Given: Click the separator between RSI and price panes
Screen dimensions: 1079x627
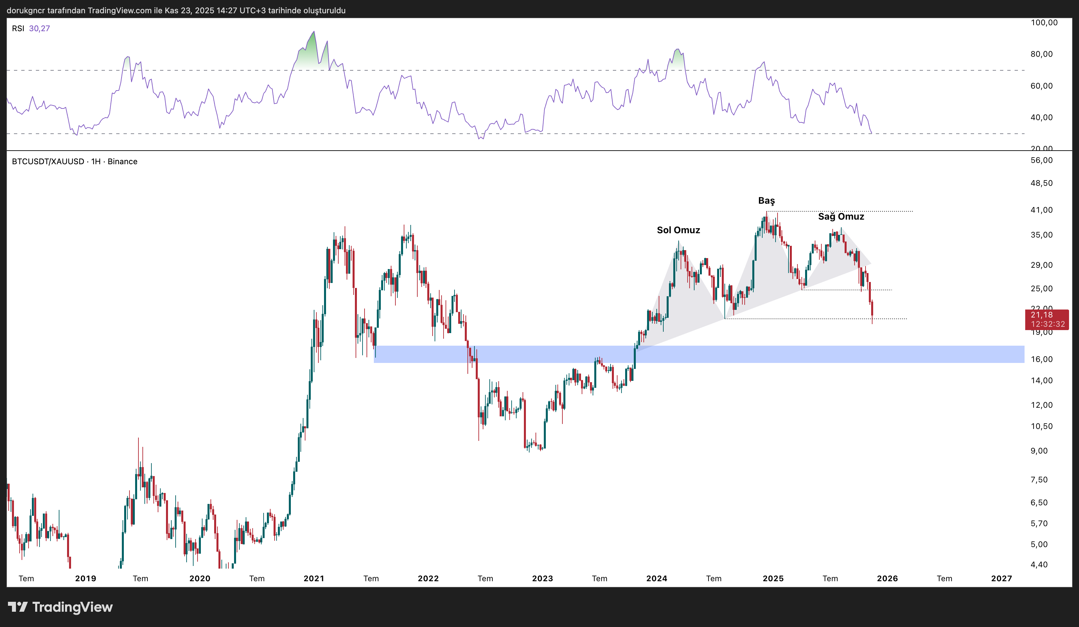Looking at the screenshot, I should pyautogui.click(x=514, y=151).
